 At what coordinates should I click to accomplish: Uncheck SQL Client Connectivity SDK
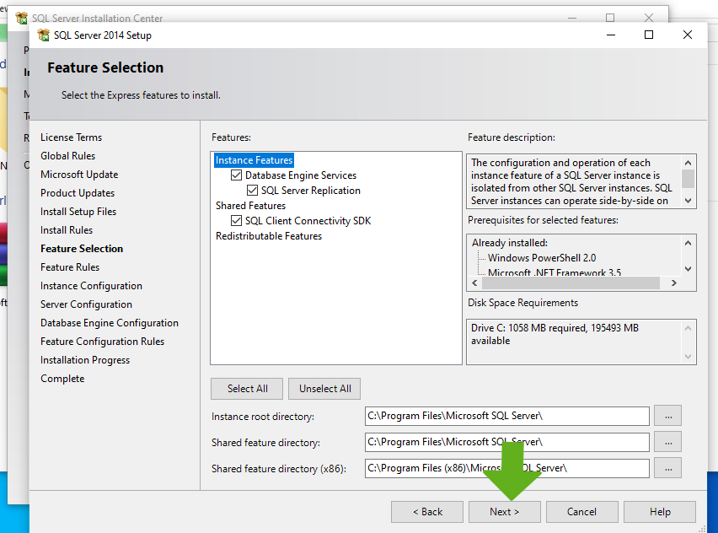[x=237, y=221]
